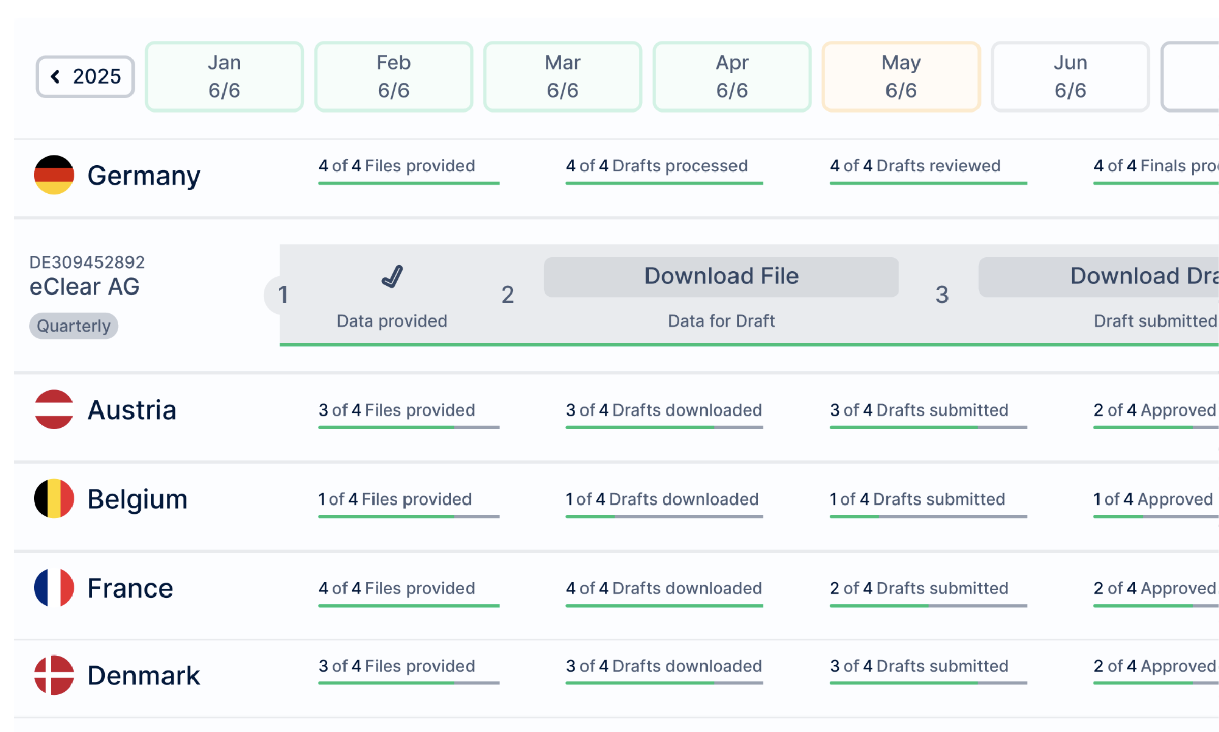The image size is (1219, 732).
Task: Click Austria's 3 of 4 Drafts downloaded progress
Action: 664,415
